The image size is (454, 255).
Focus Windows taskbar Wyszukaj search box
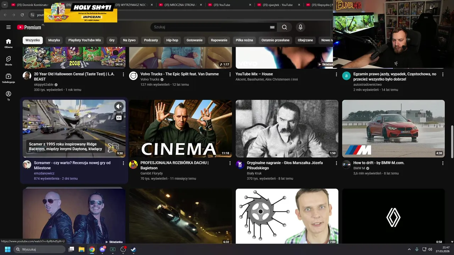coord(40,249)
